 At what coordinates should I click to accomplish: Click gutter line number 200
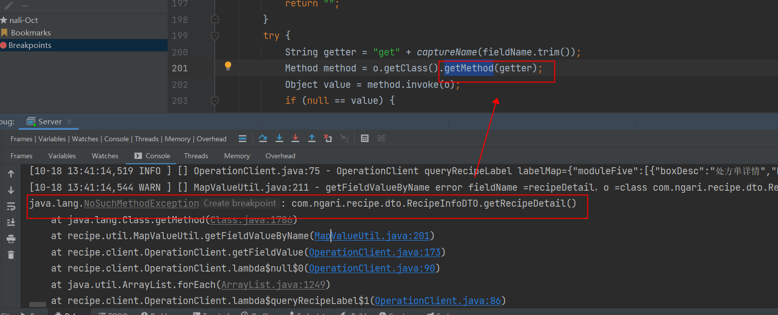pos(180,52)
